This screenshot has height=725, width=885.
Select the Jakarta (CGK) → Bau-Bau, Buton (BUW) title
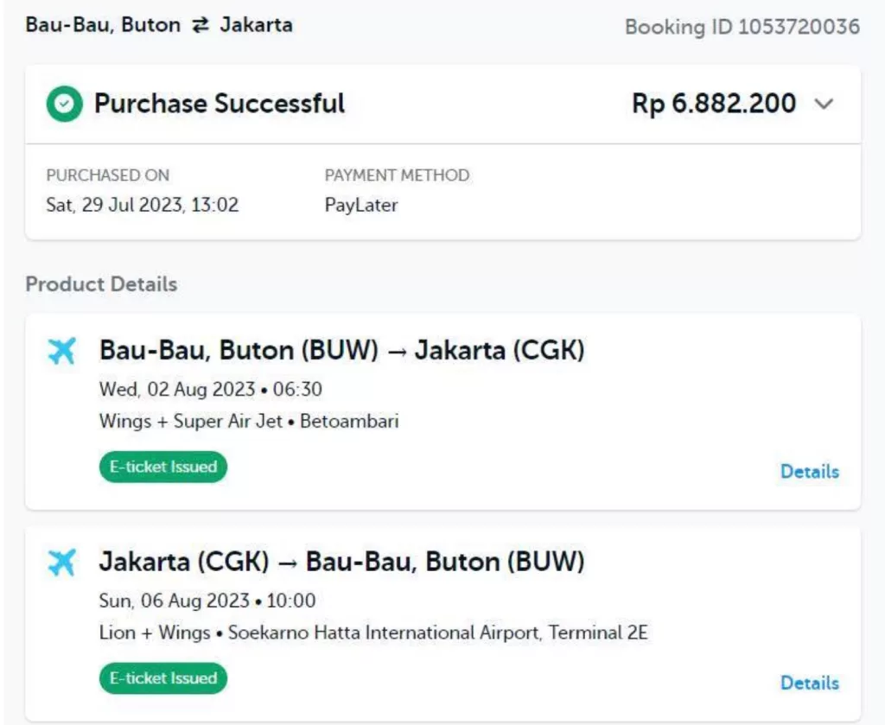click(342, 563)
